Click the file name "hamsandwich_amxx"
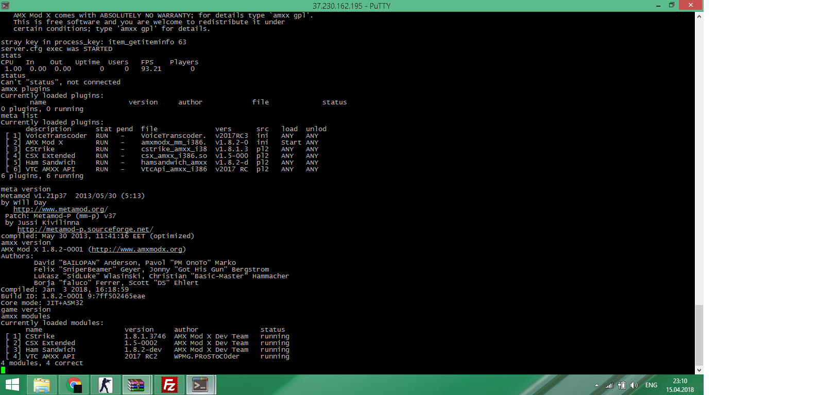 click(174, 163)
